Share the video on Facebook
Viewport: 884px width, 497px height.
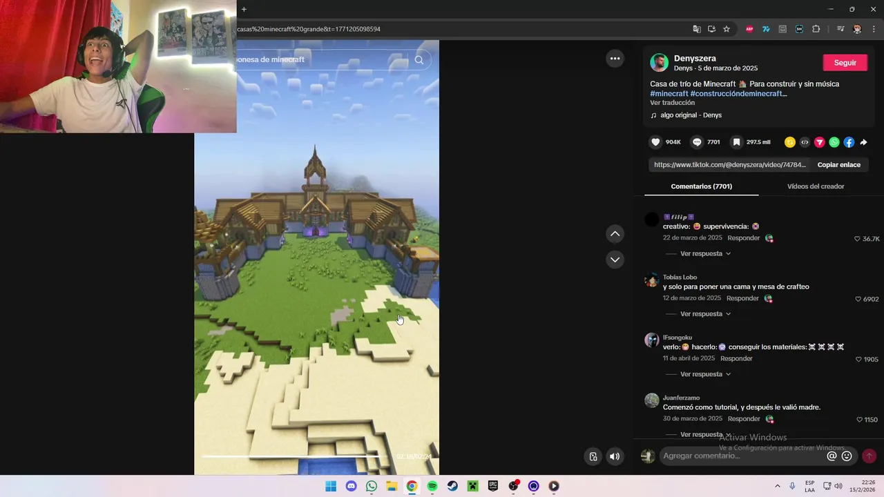pos(849,142)
